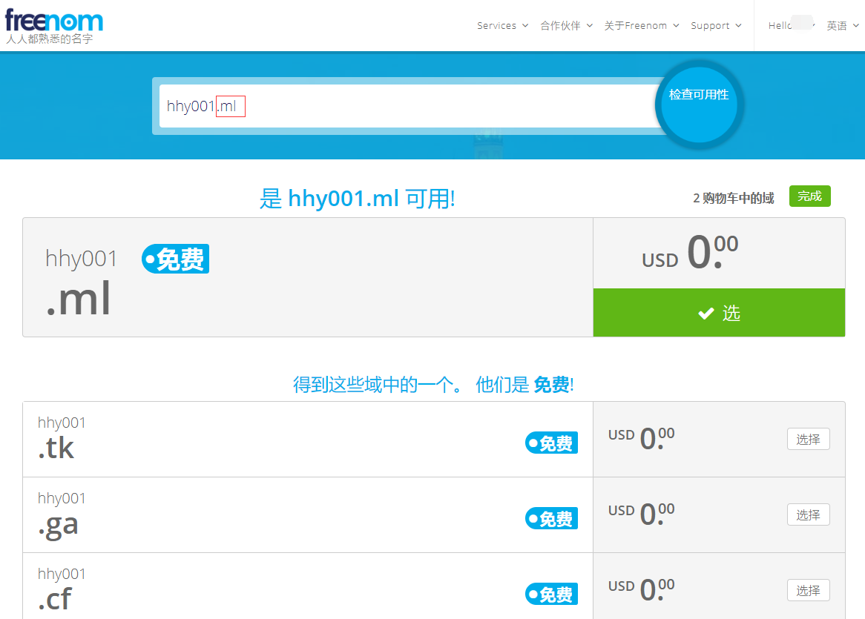This screenshot has width=865, height=619.
Task: Click the domain search input field
Action: click(x=411, y=106)
